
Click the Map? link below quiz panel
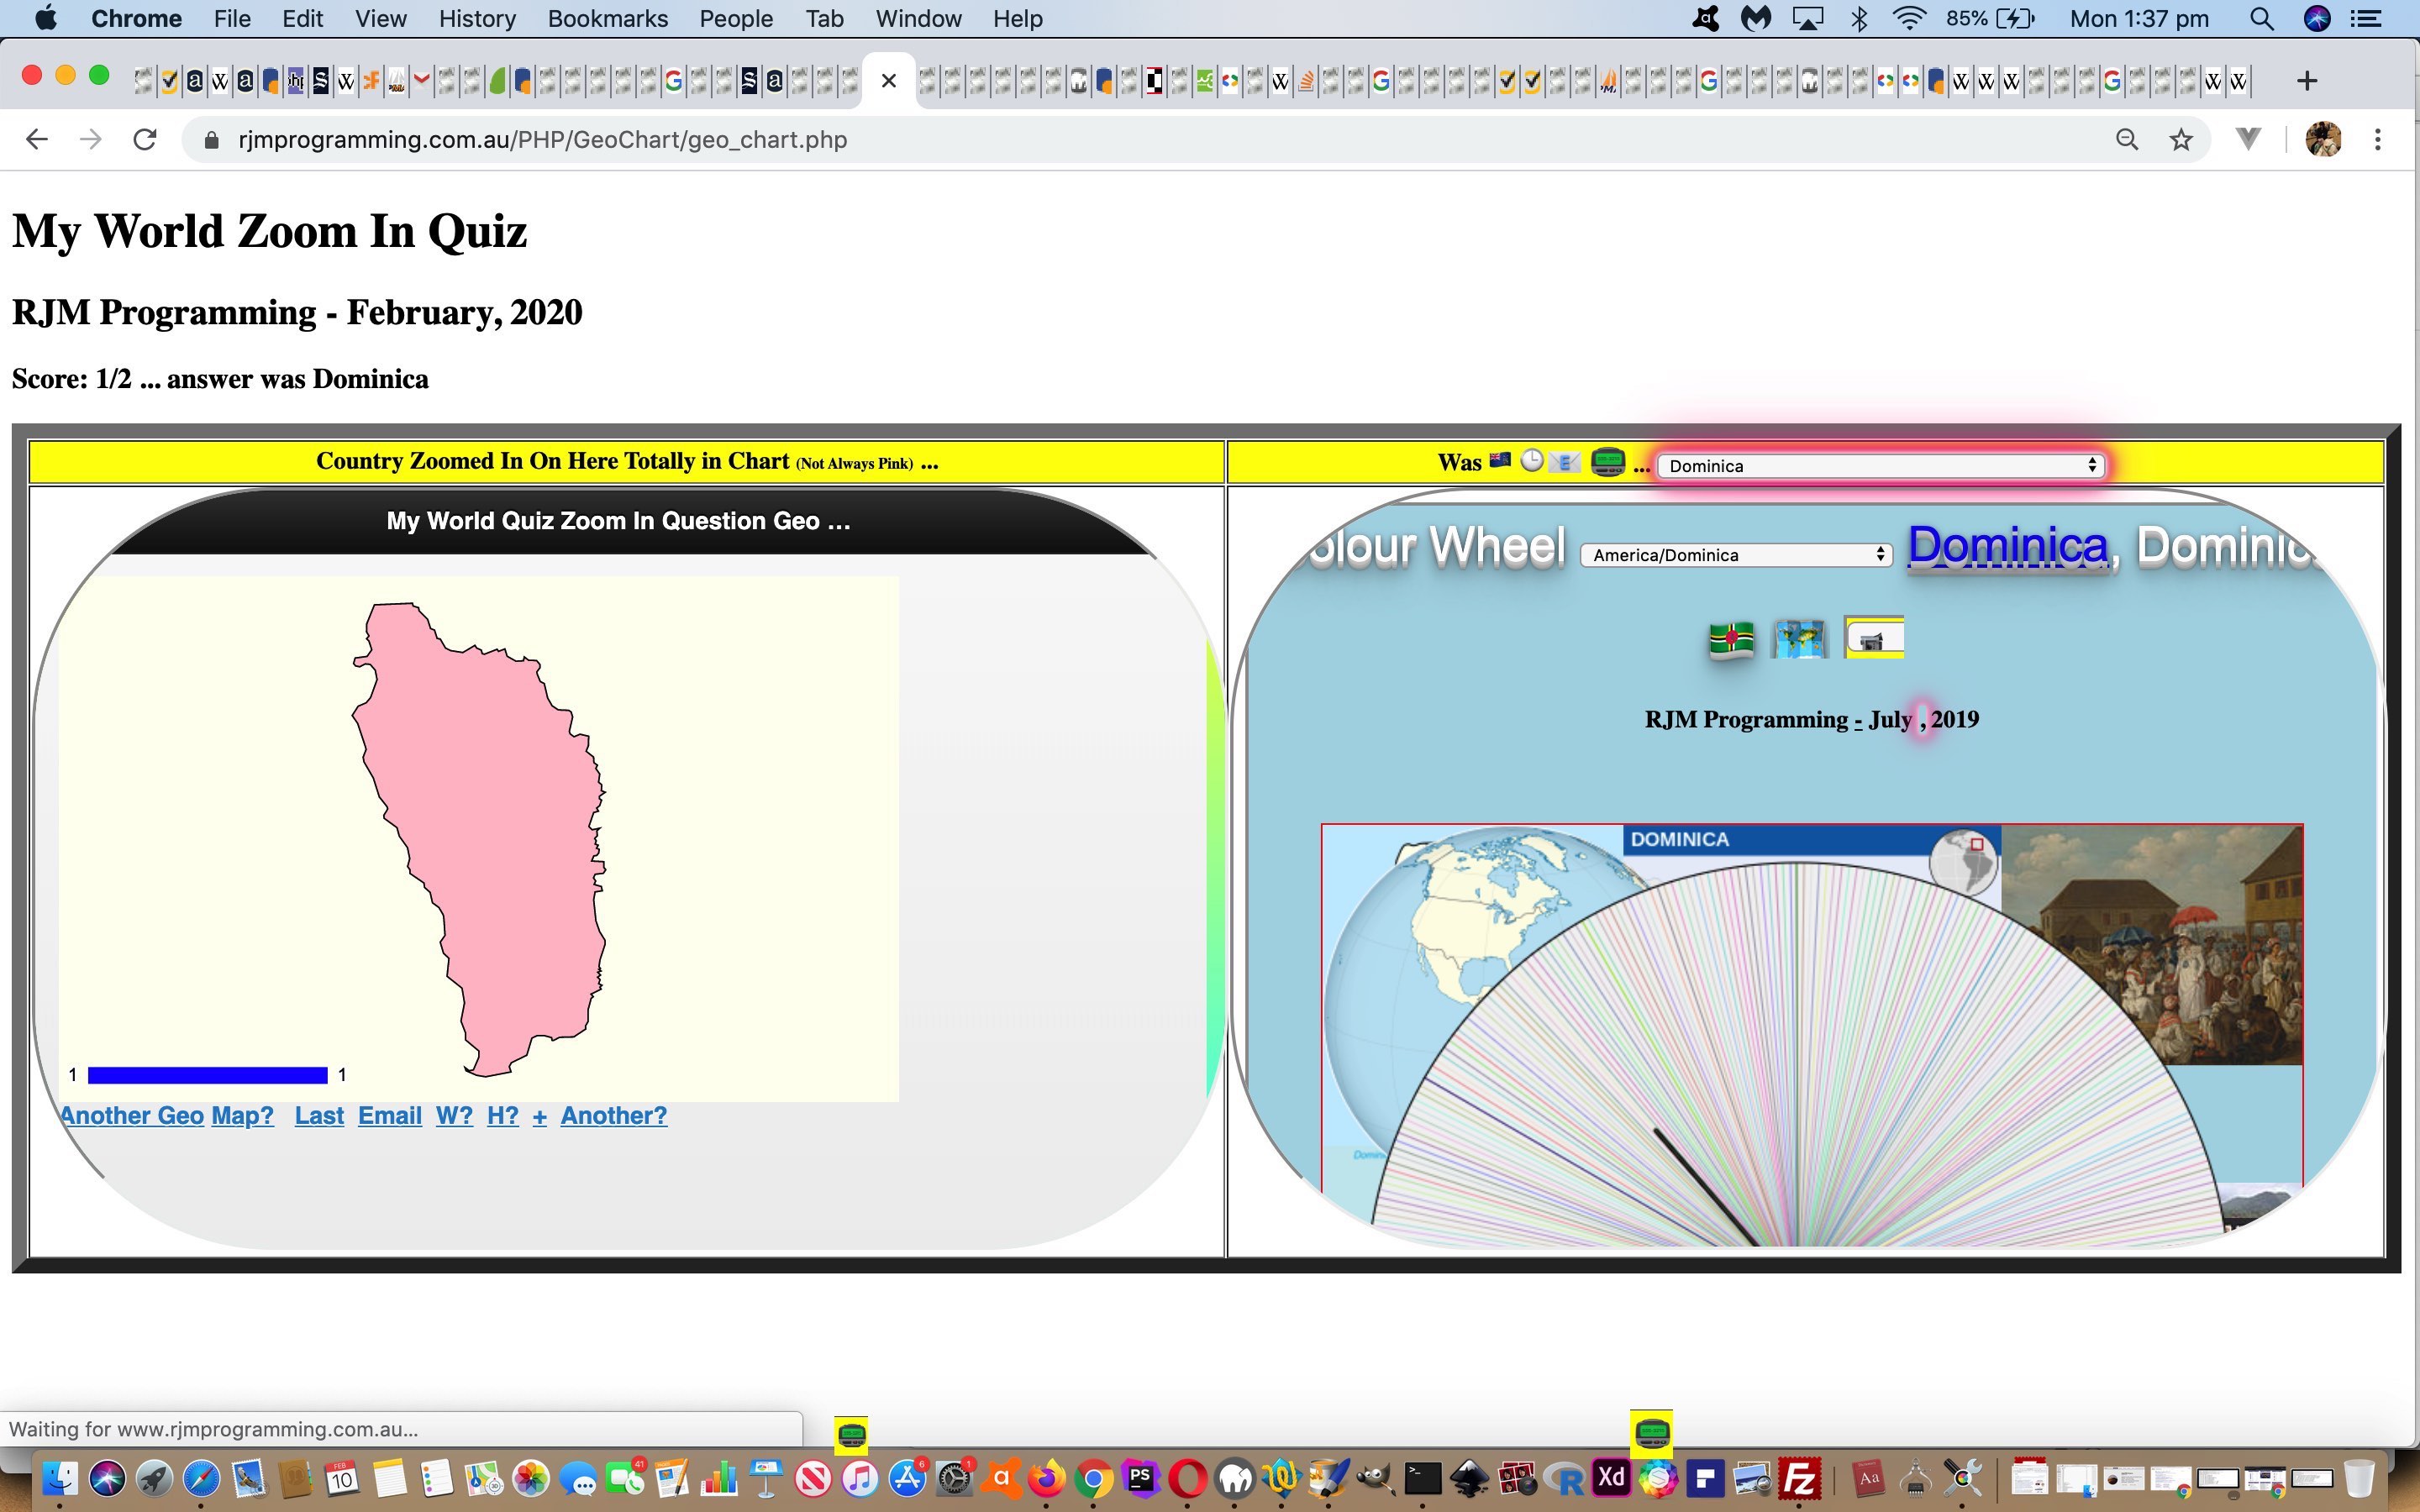240,1115
